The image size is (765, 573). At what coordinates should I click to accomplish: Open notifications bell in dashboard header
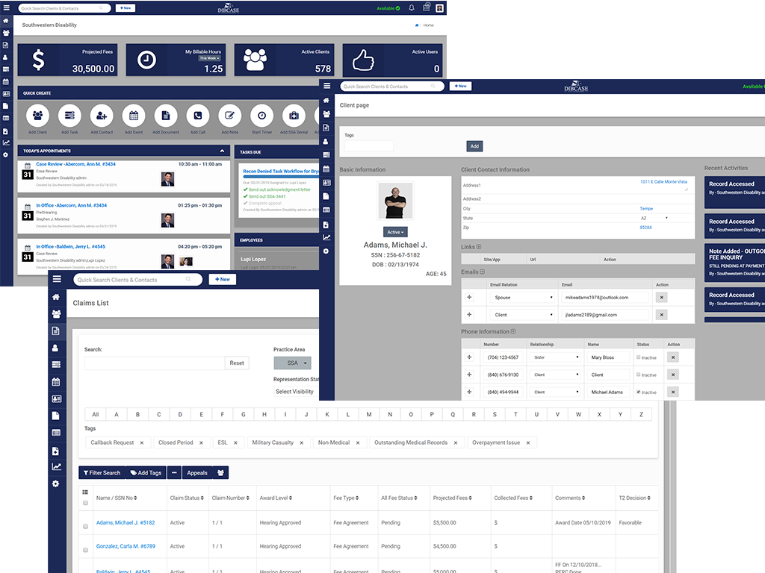pyautogui.click(x=412, y=7)
